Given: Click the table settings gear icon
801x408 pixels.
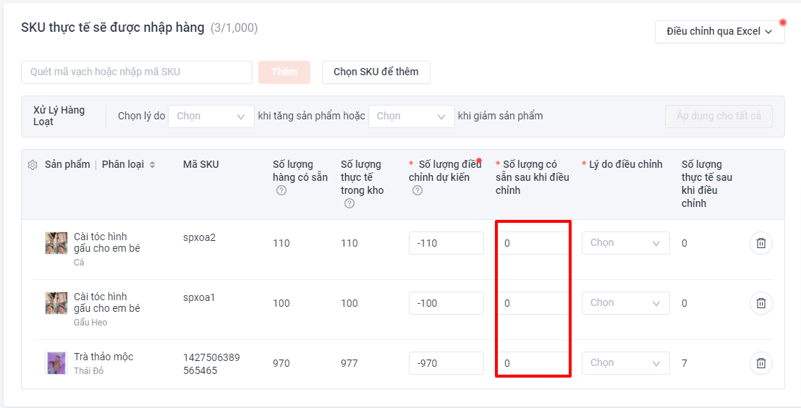Looking at the screenshot, I should click(x=33, y=165).
